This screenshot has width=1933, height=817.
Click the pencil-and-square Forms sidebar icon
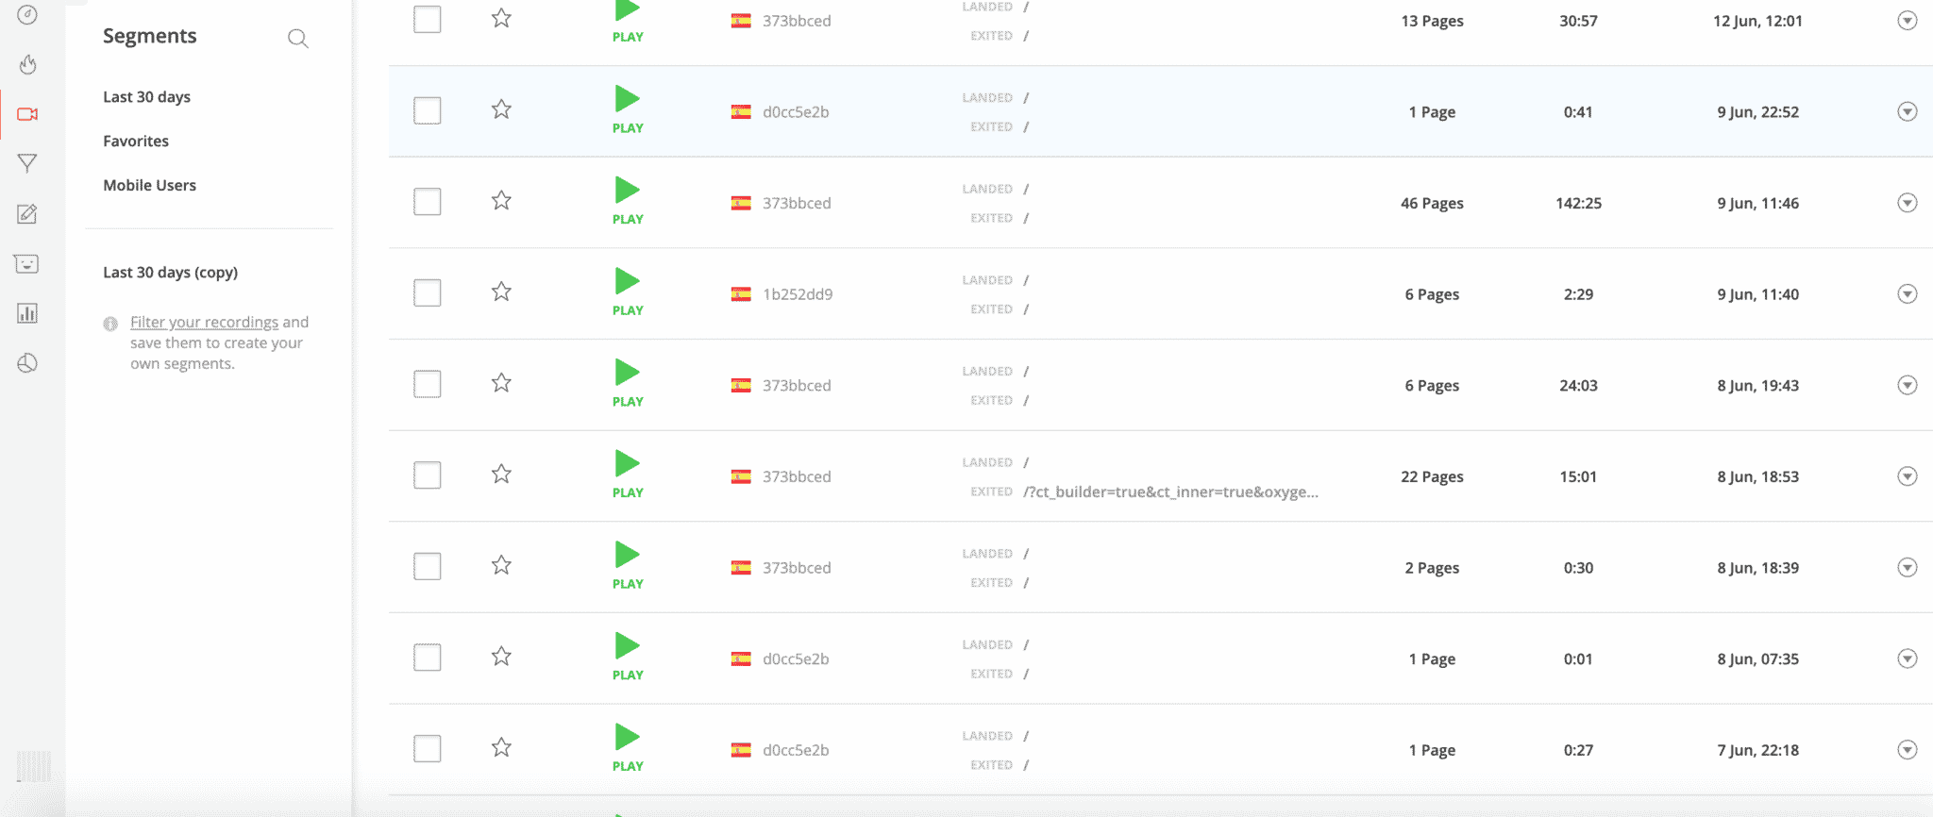(27, 214)
